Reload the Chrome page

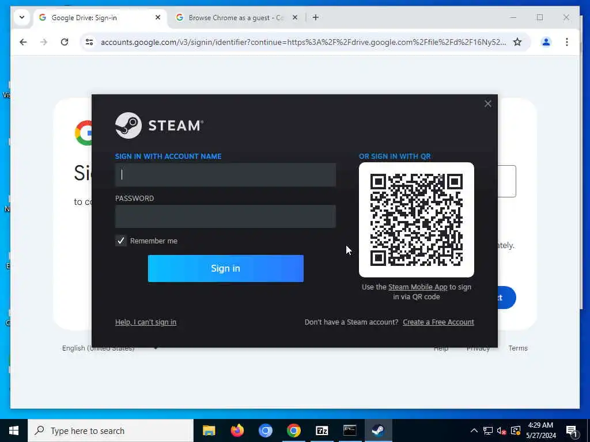[65, 42]
